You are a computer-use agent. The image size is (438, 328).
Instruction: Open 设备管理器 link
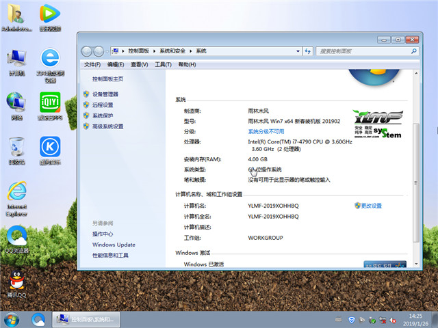pyautogui.click(x=105, y=94)
